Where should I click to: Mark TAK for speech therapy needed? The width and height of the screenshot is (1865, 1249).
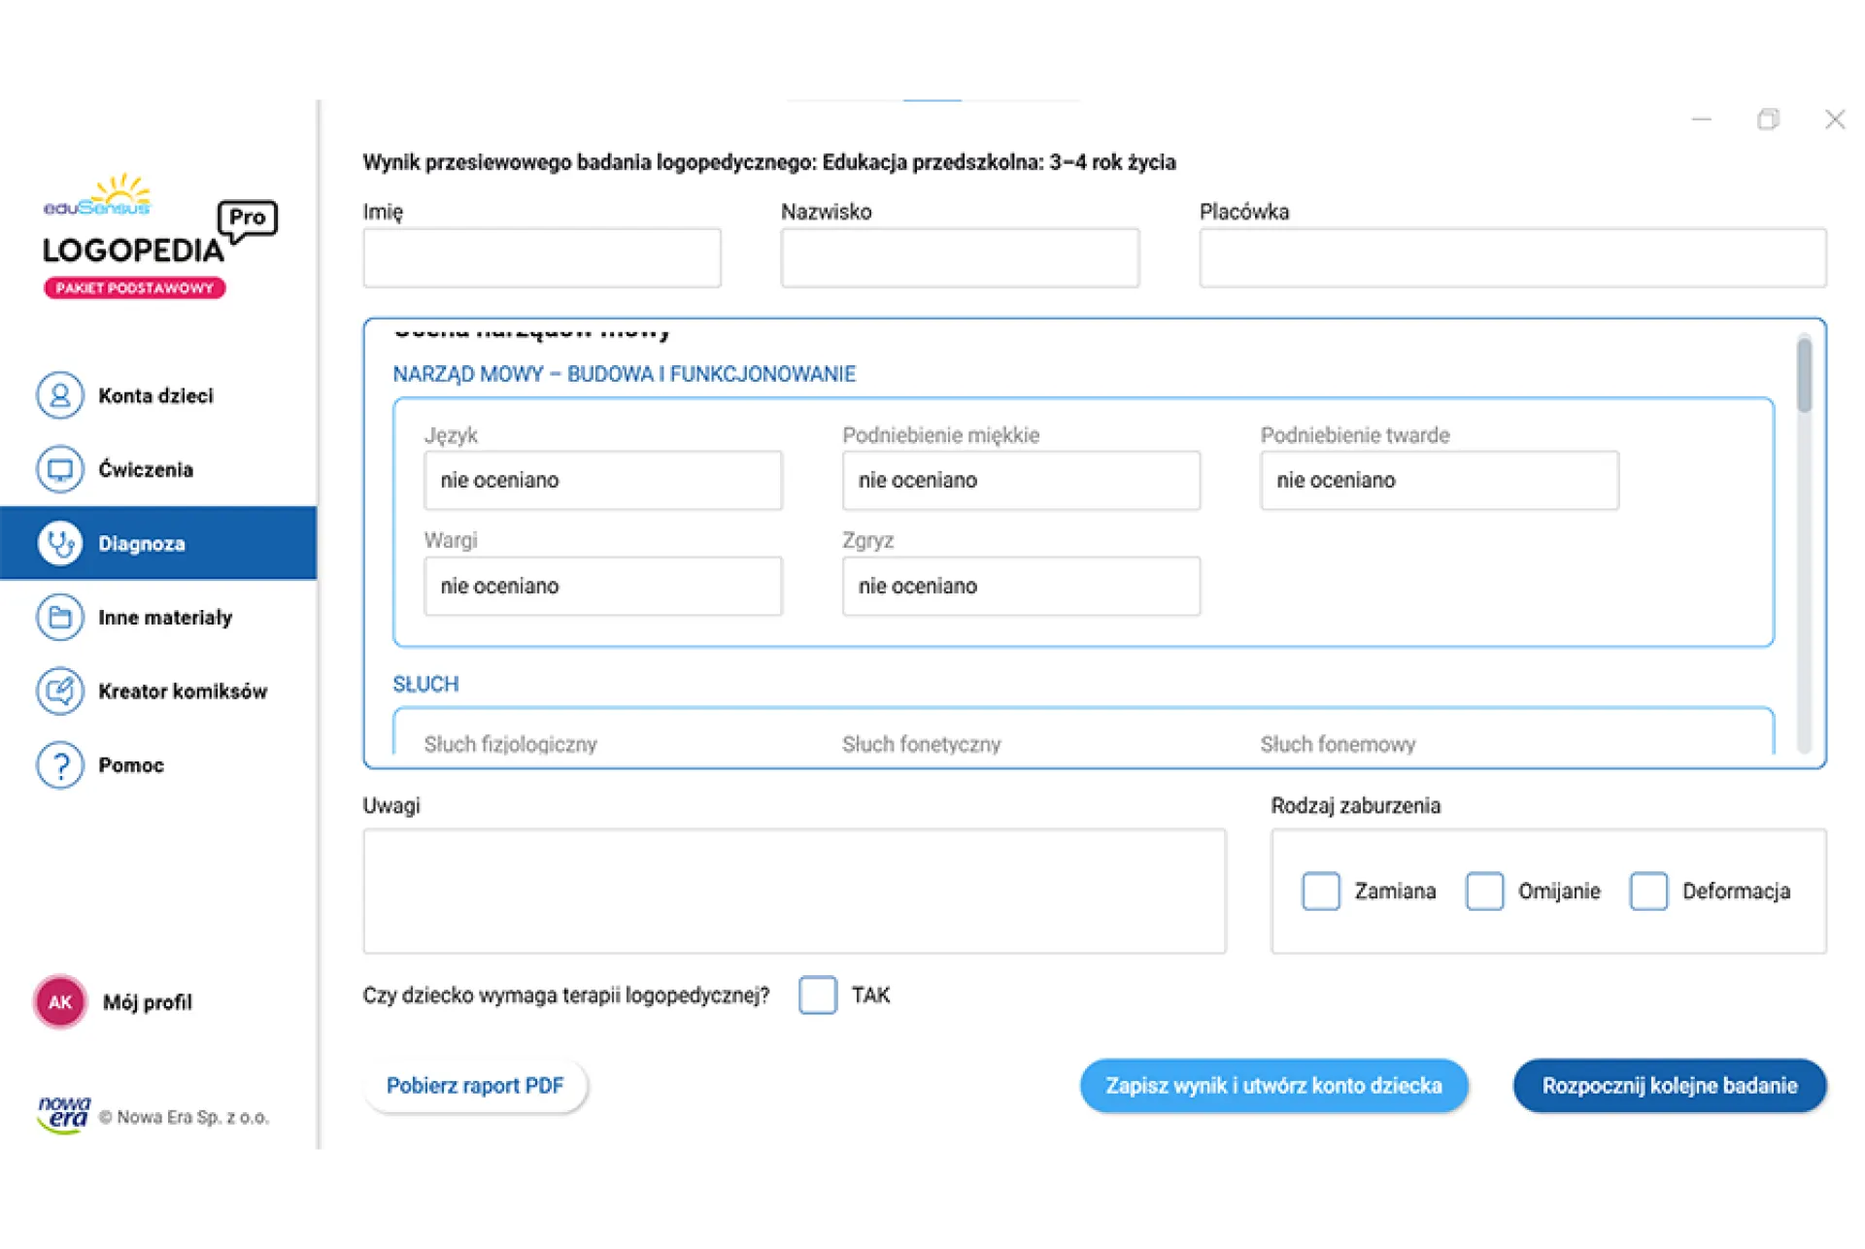tap(818, 996)
